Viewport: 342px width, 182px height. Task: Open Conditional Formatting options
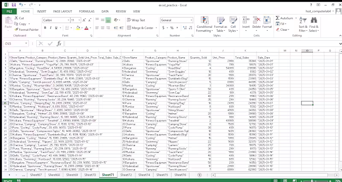tap(204, 24)
